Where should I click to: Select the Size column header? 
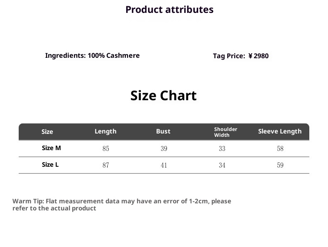coord(47,132)
